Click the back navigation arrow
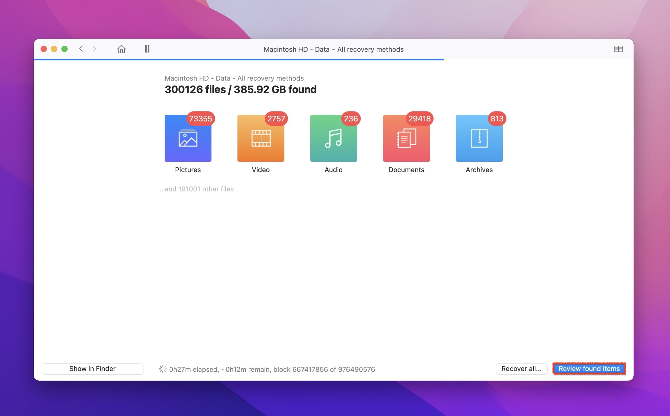 81,48
